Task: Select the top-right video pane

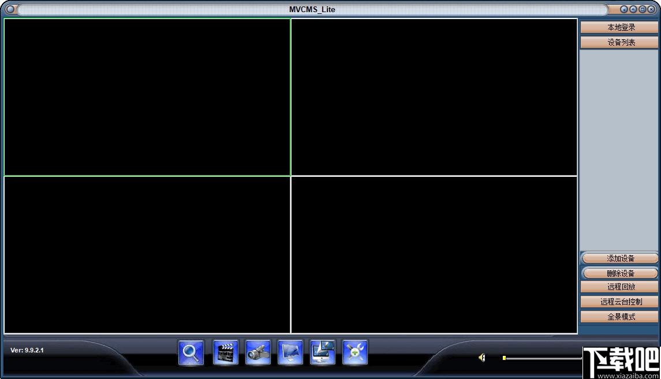Action: [434, 97]
